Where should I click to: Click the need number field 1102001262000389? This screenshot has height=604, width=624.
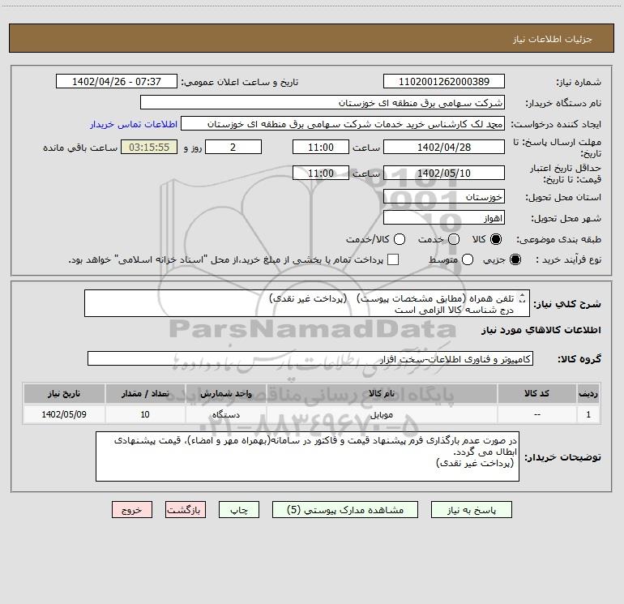coord(444,81)
